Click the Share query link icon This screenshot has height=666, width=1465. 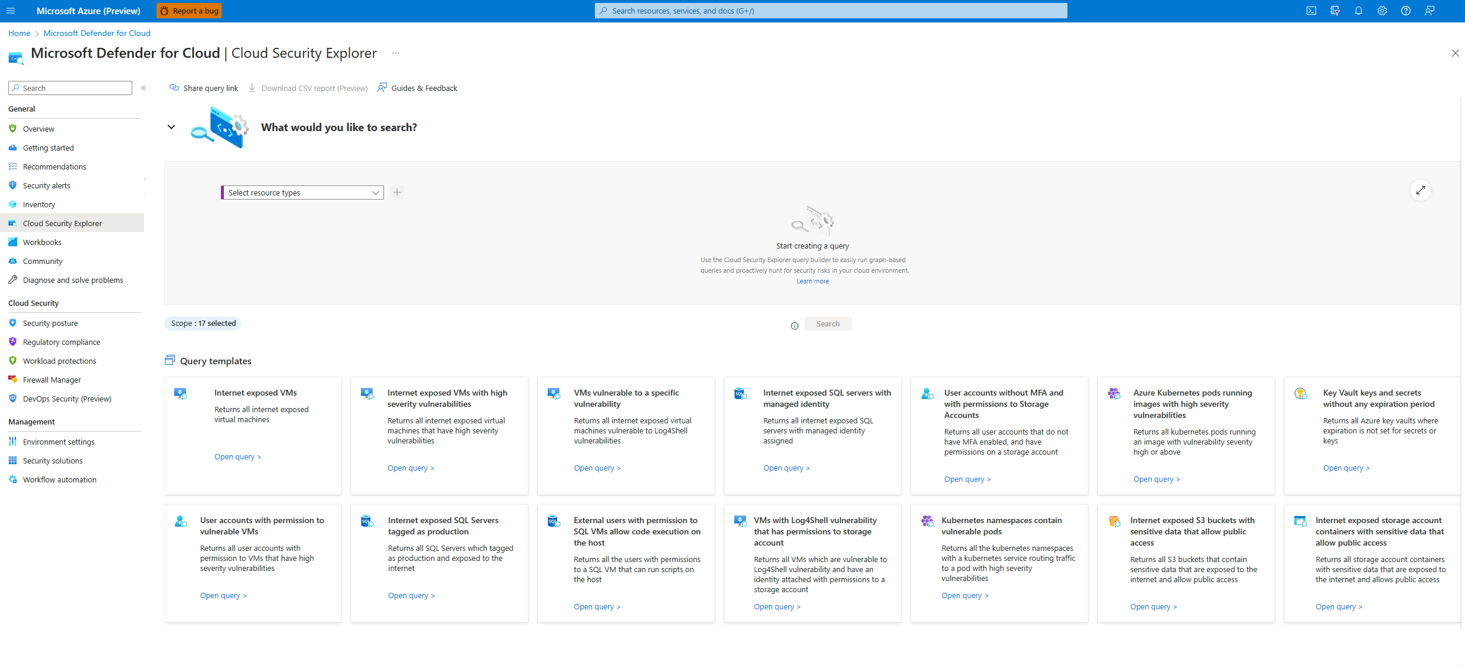[175, 88]
